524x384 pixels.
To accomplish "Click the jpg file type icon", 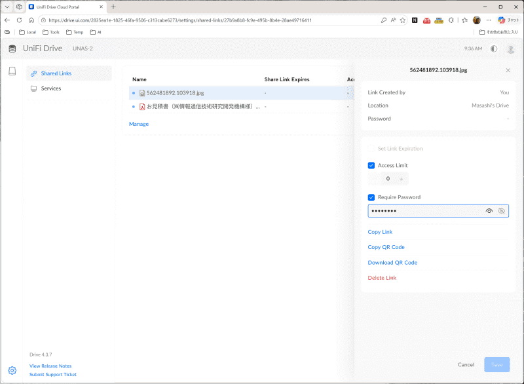I will click(142, 93).
